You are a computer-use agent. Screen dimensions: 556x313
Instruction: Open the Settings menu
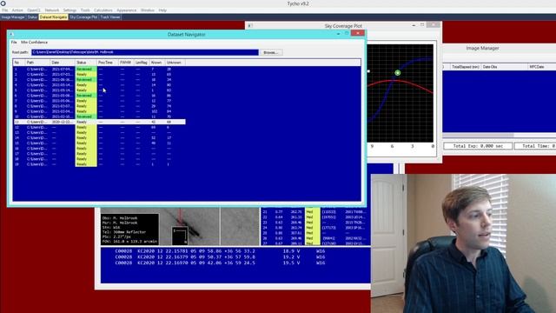[x=69, y=10]
